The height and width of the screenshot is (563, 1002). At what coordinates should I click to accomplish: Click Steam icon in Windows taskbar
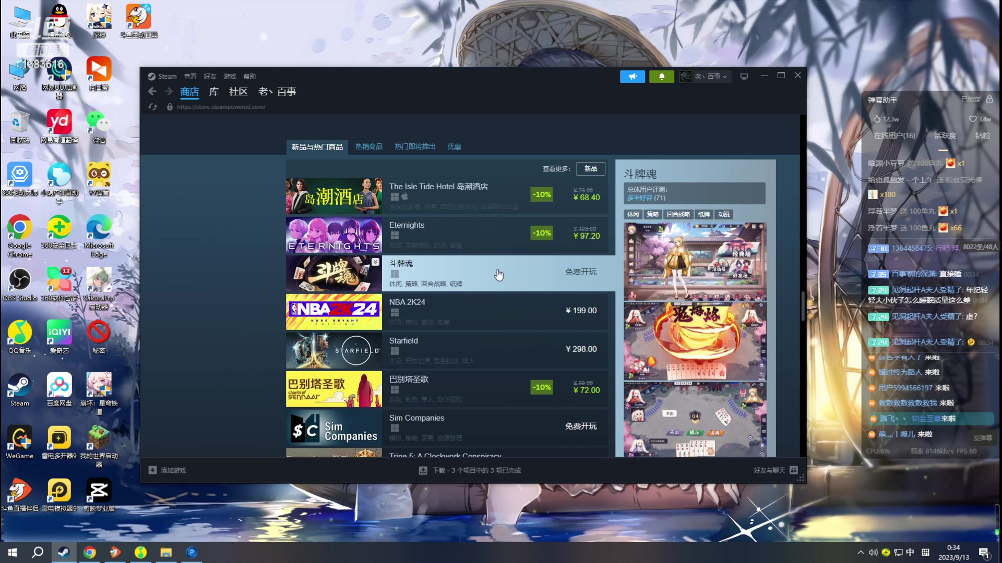click(64, 552)
